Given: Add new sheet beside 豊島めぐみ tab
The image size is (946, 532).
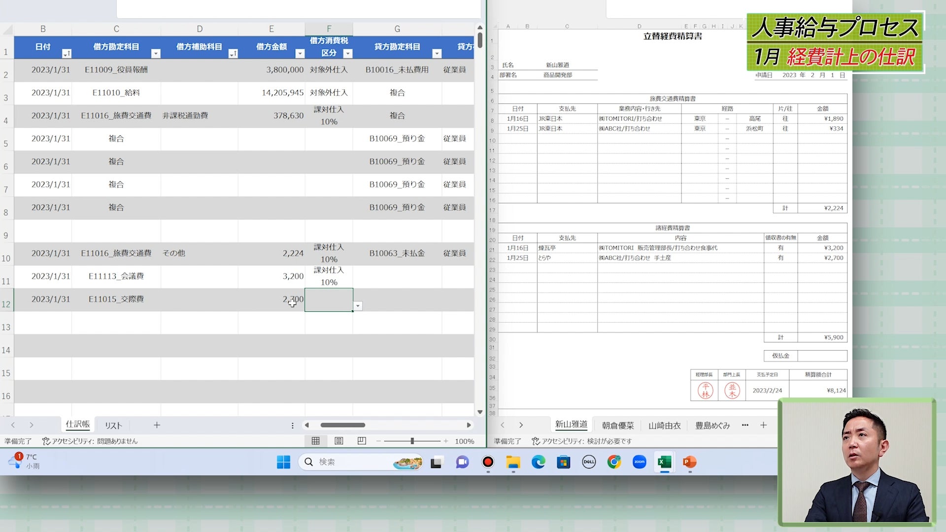Looking at the screenshot, I should pos(763,425).
